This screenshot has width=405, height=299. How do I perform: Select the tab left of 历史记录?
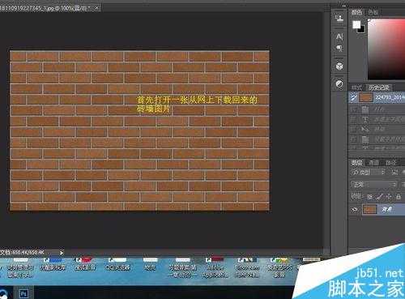(357, 88)
